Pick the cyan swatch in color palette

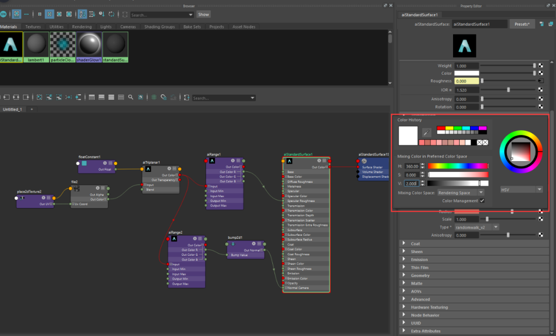[x=466, y=128]
